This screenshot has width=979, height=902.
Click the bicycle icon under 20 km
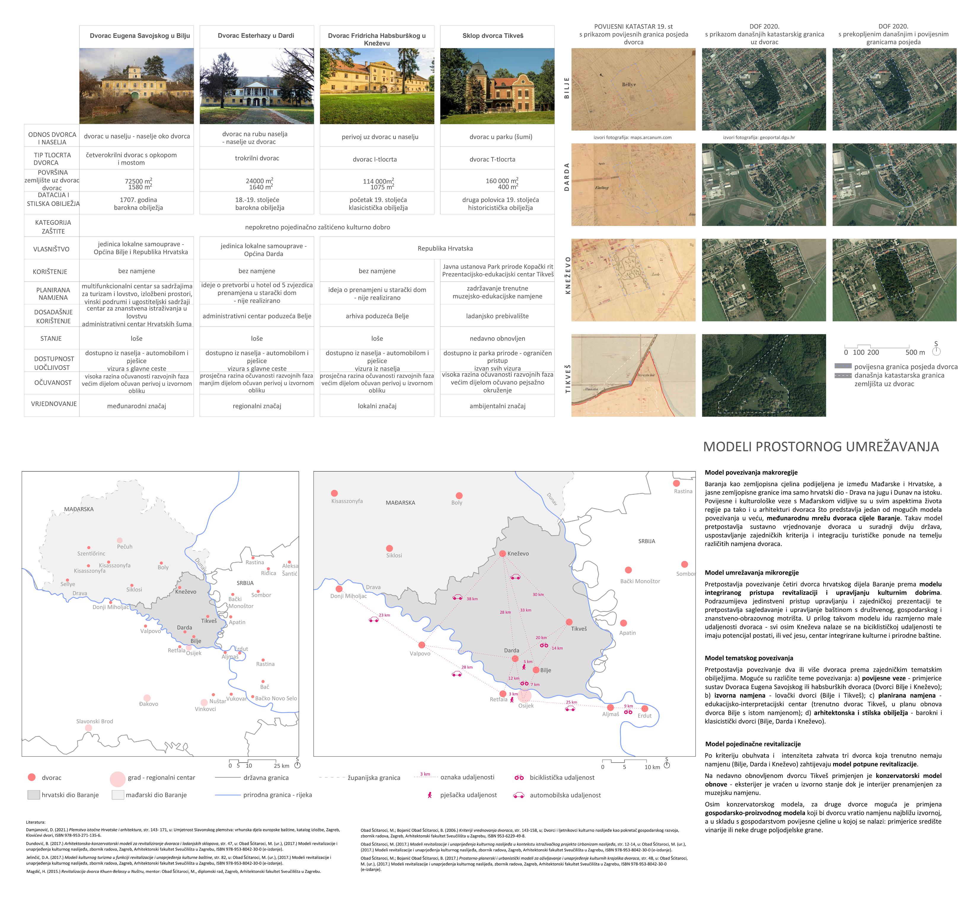(544, 645)
